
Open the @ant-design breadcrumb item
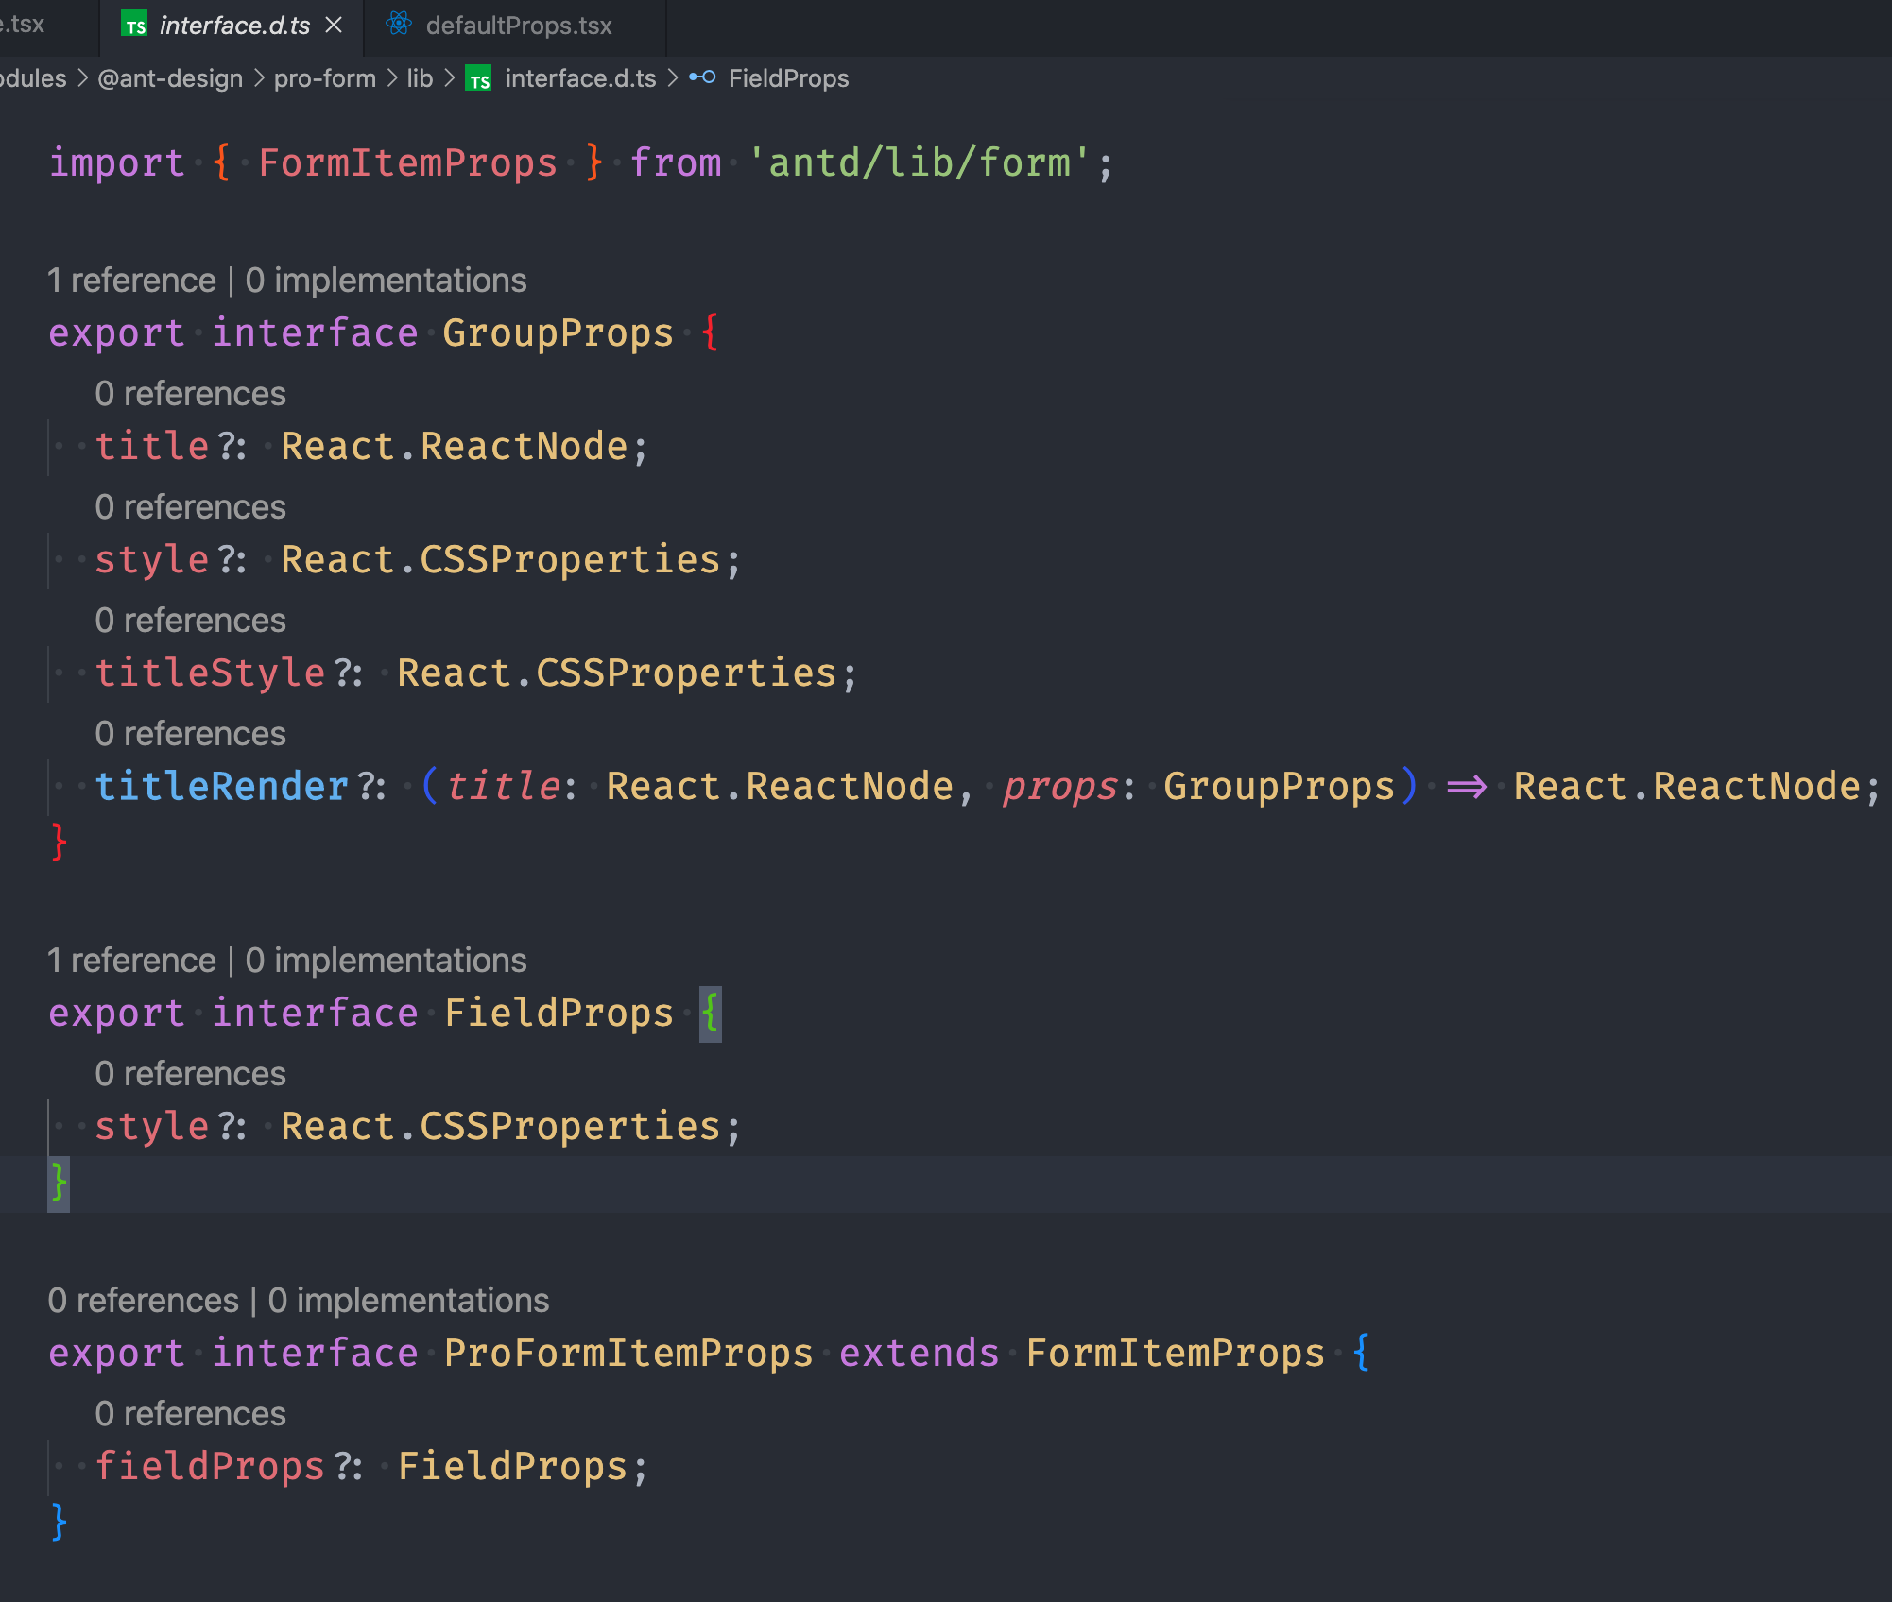[x=168, y=79]
